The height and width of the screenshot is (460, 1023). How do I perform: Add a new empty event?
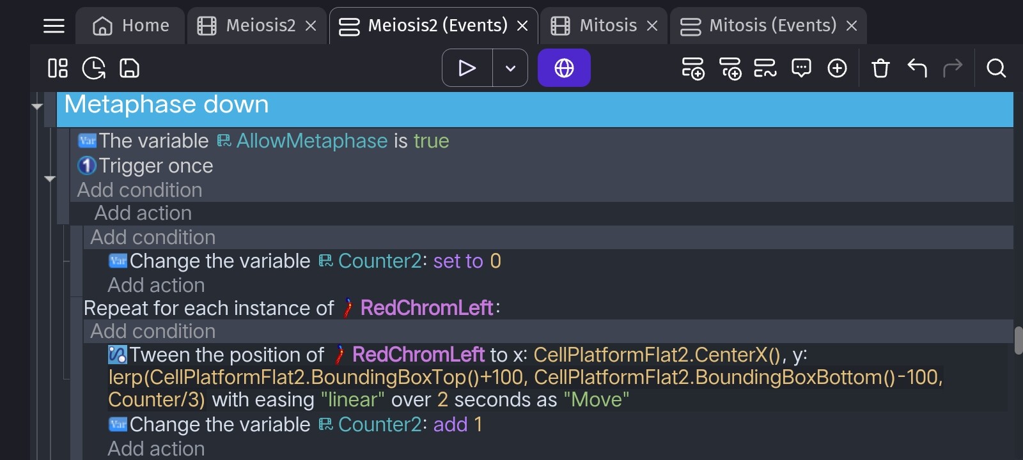click(693, 68)
